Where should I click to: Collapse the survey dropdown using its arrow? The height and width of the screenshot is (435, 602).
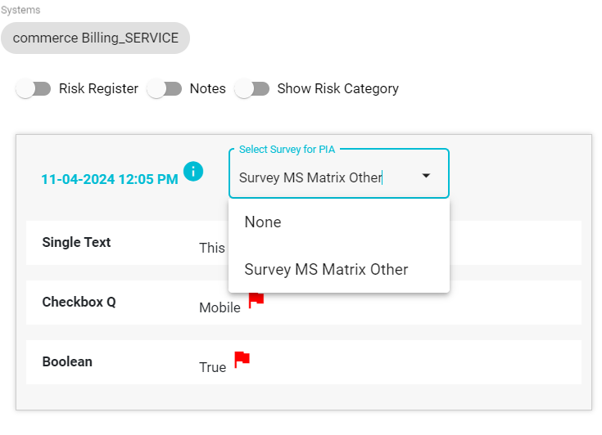[426, 176]
